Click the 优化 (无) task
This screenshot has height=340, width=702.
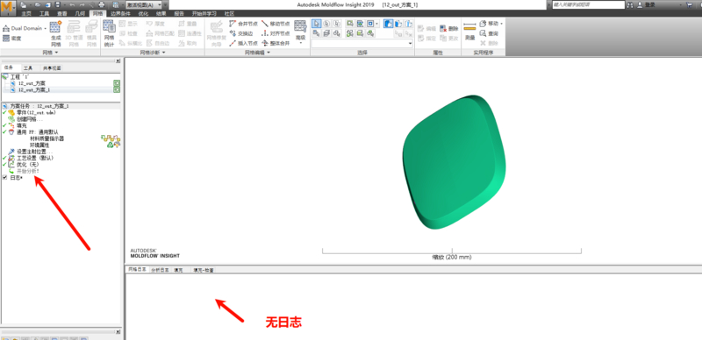pos(25,165)
